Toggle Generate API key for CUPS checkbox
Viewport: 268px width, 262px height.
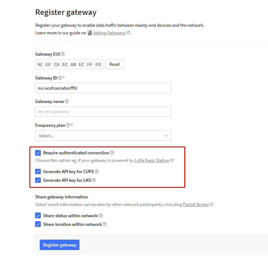[x=38, y=172]
